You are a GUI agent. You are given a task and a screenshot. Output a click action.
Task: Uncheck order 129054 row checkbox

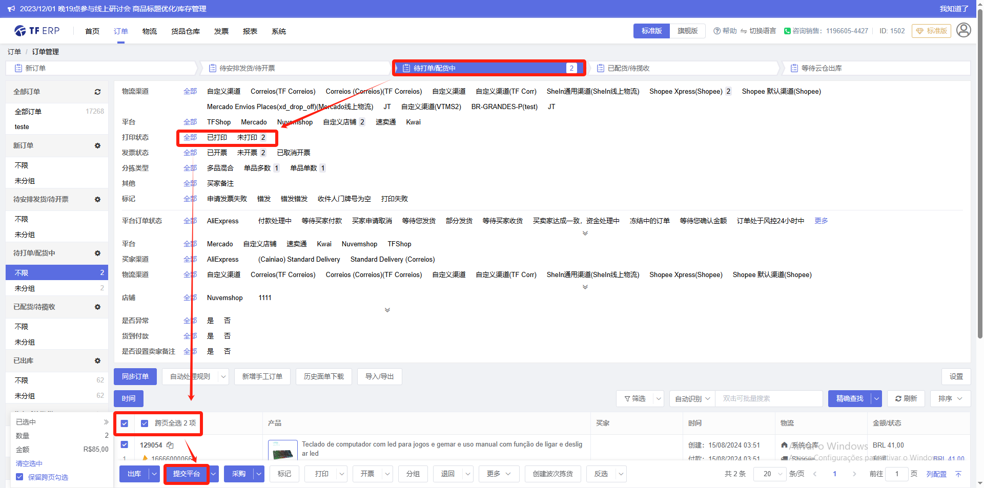point(125,444)
